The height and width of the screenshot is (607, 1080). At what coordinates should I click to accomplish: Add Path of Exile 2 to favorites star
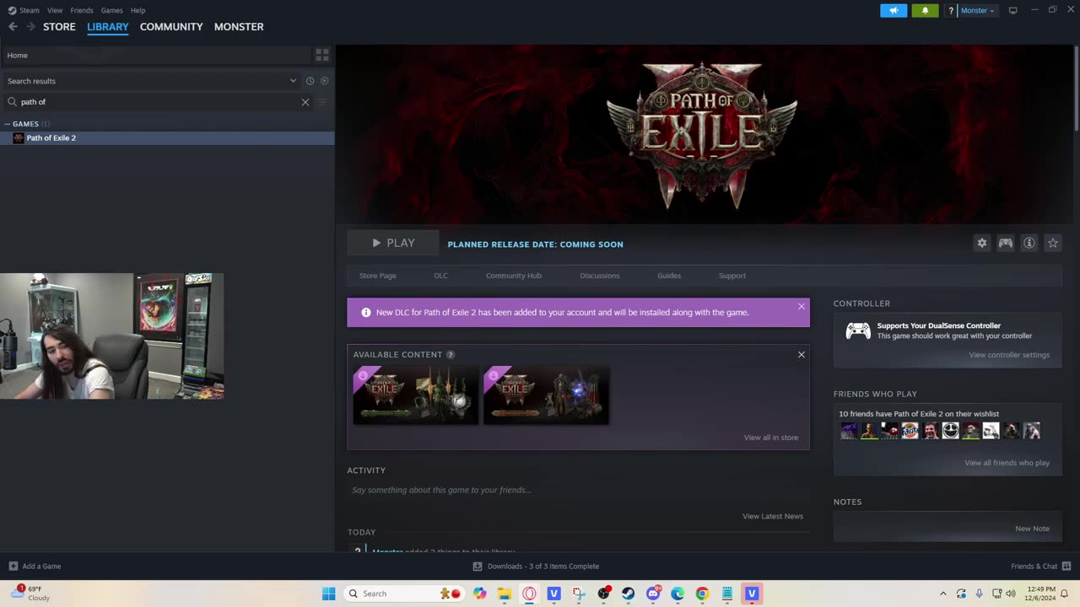[x=1052, y=243]
